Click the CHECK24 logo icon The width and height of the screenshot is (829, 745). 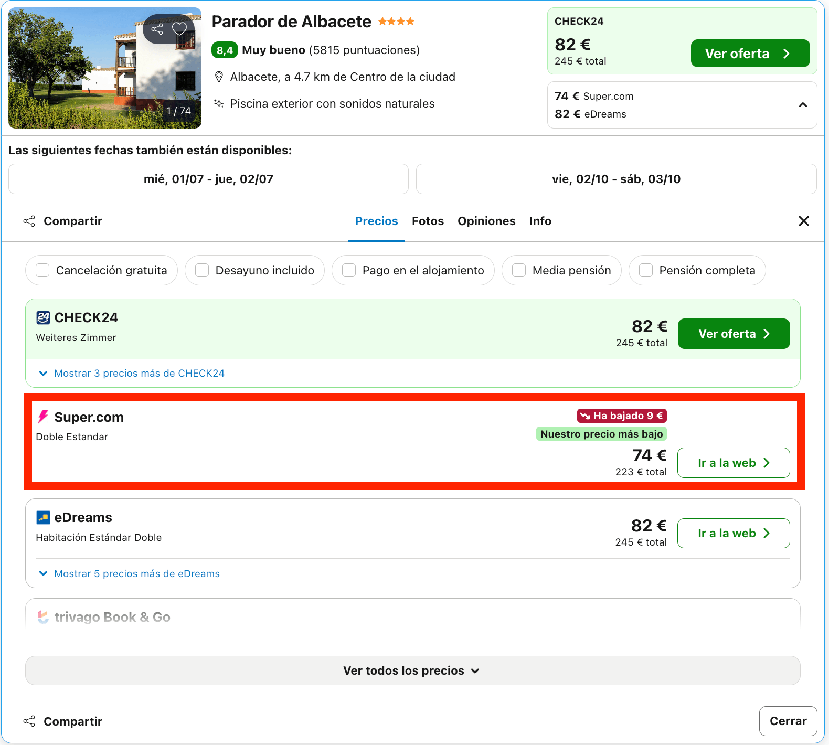point(43,317)
